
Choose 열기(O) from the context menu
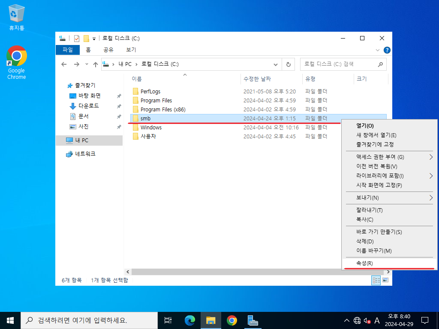(389, 126)
